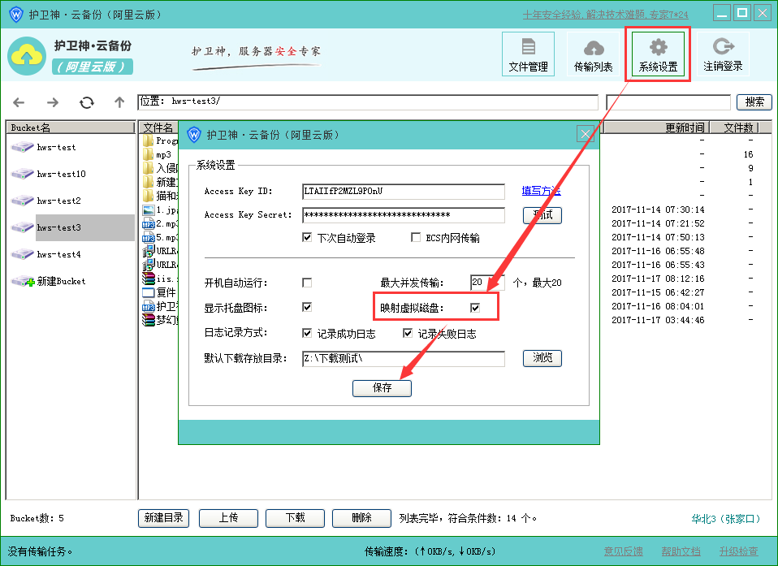Image resolution: width=778 pixels, height=566 pixels.
Task: Uncheck the 记录失败日志 checkbox
Action: [408, 333]
